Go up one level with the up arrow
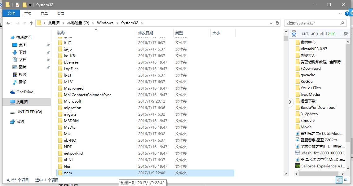353x186 pixels. pos(31,23)
